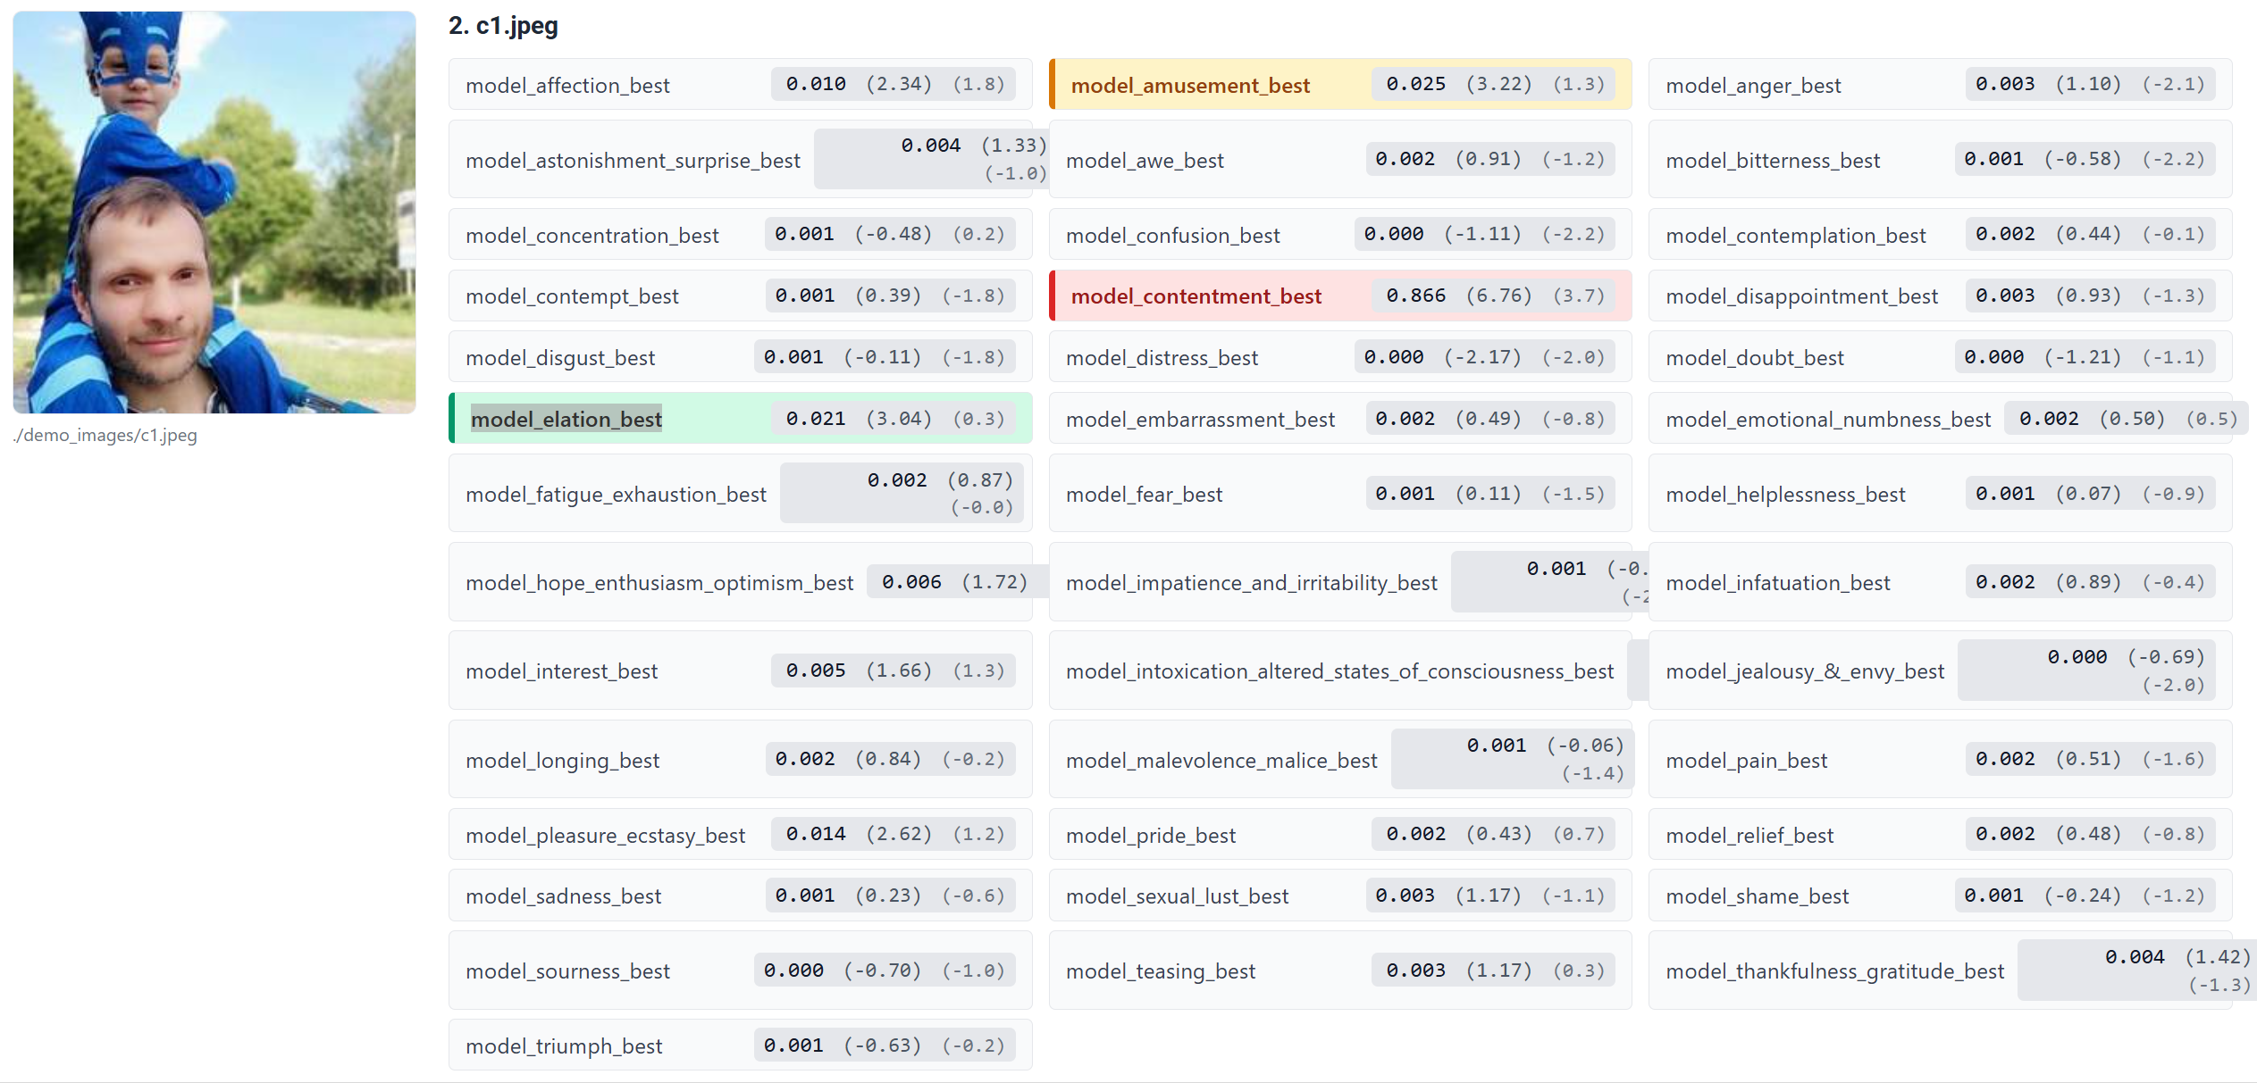Click the highlighted model_contentment_best card
Image resolution: width=2257 pixels, height=1083 pixels.
point(1339,296)
